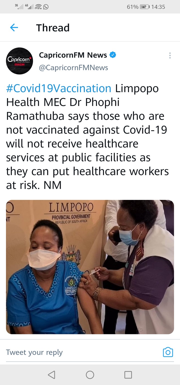This screenshot has height=385, width=180.
Task: Tap the Android home circle button
Action: [x=90, y=375]
